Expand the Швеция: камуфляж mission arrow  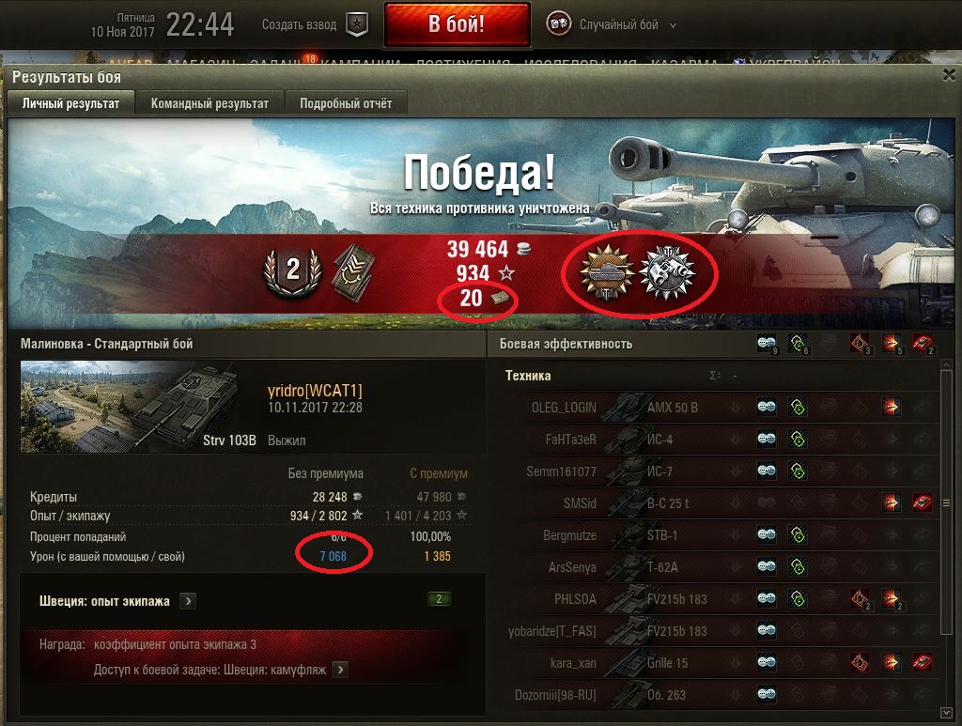coord(340,670)
